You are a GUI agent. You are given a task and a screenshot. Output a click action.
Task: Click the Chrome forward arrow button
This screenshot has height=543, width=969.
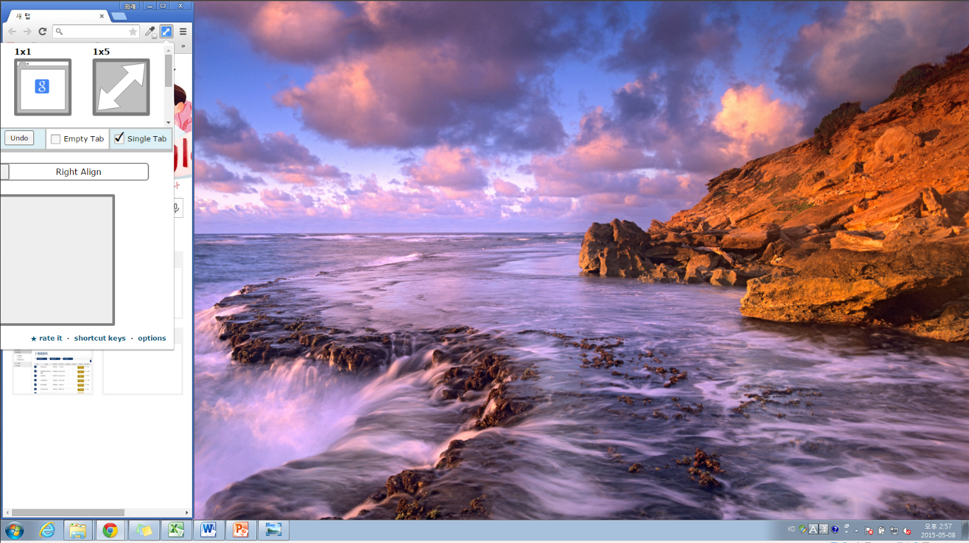27,31
